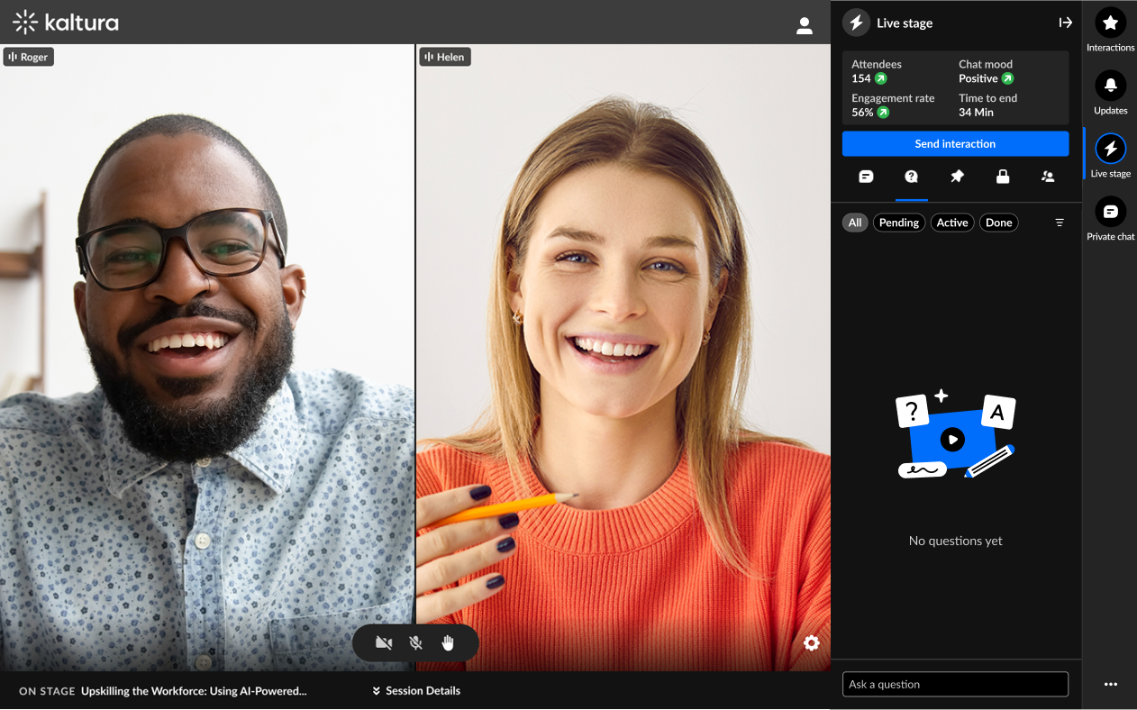This screenshot has width=1137, height=710.
Task: Click the Attendees count trend arrow
Action: pyautogui.click(x=881, y=78)
